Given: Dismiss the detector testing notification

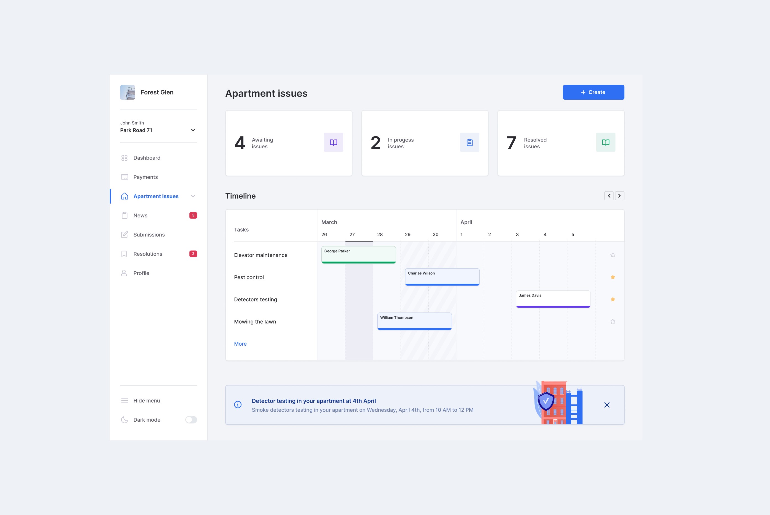Looking at the screenshot, I should 607,405.
